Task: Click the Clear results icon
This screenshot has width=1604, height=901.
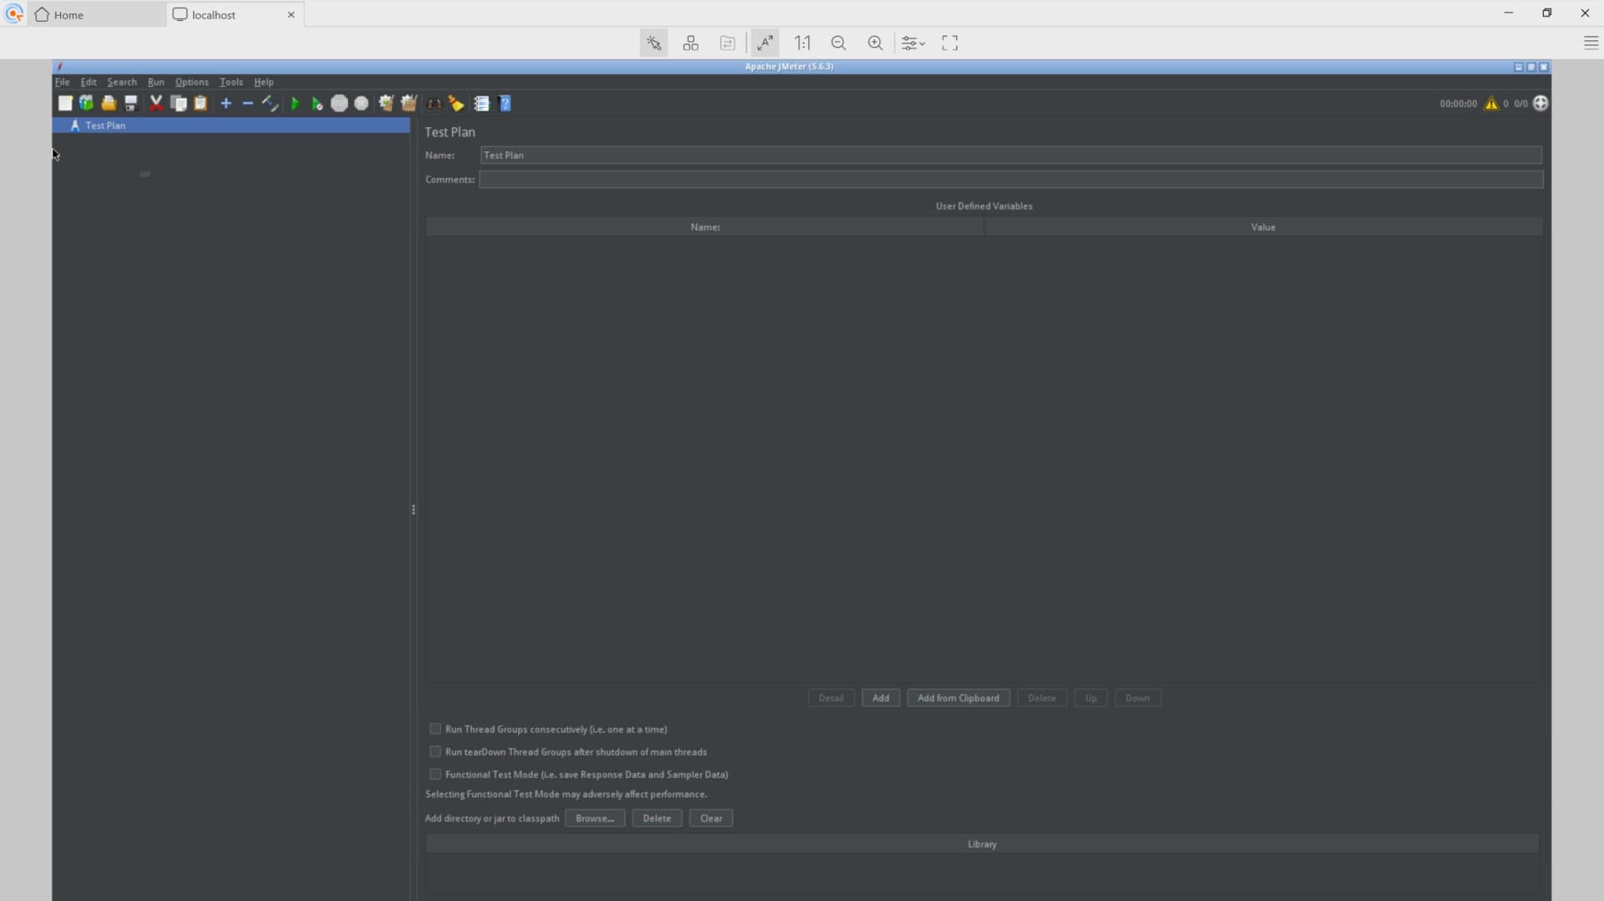Action: pos(386,103)
